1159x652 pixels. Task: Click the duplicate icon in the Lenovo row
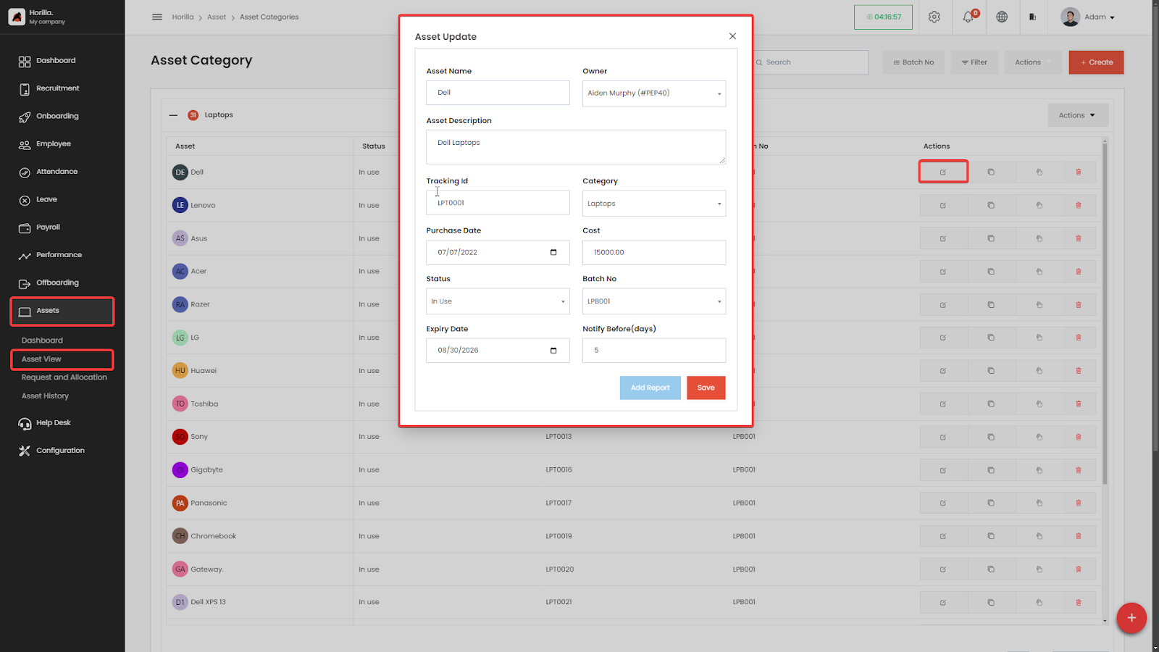[991, 206]
